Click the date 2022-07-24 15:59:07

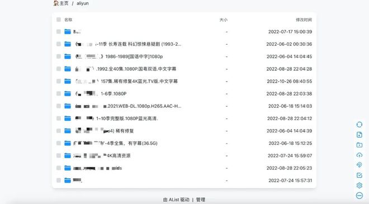(290, 155)
